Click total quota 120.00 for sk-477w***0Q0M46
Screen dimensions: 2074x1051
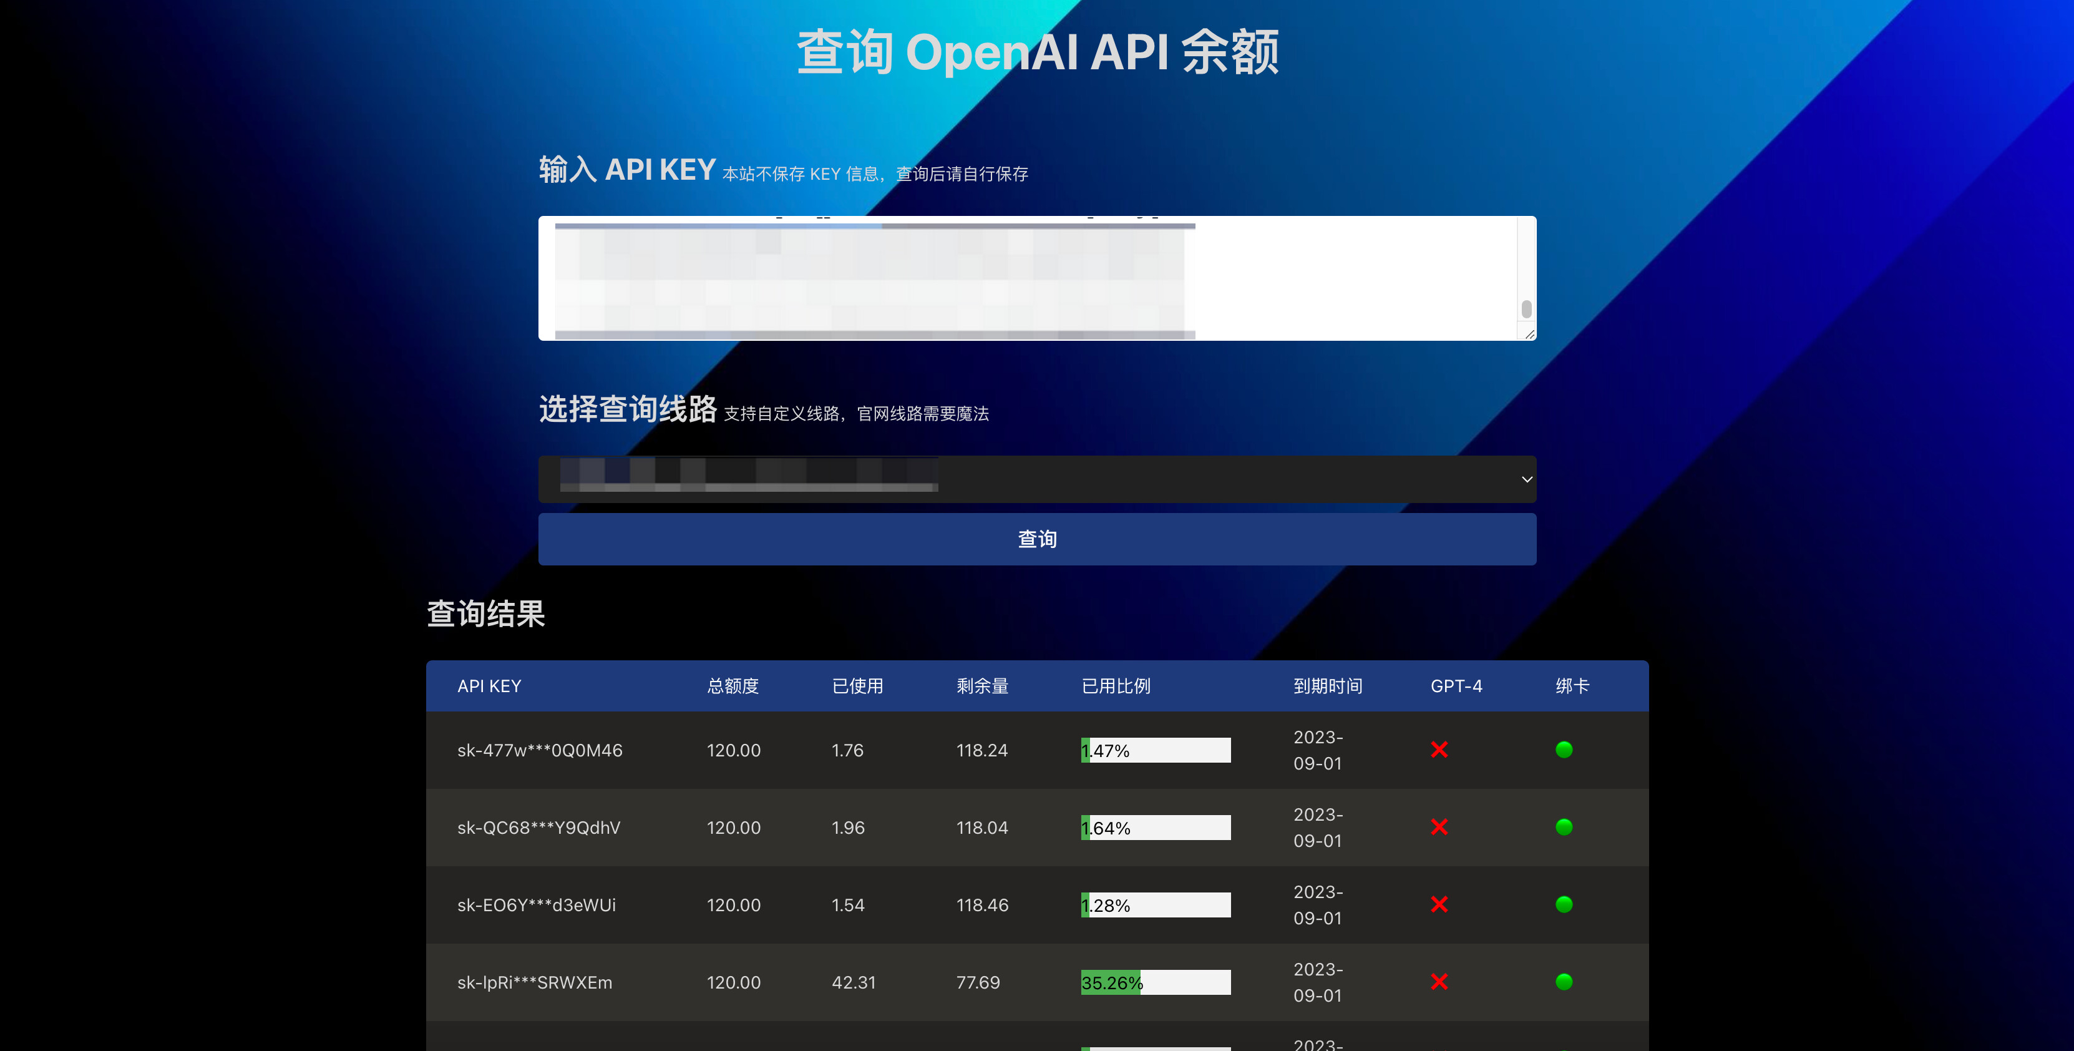[734, 750]
